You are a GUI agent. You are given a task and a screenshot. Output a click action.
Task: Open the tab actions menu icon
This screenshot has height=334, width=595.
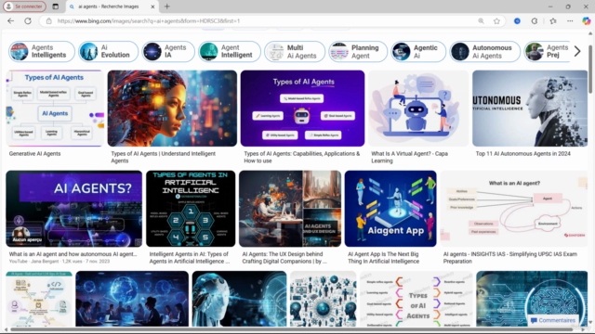(56, 6)
